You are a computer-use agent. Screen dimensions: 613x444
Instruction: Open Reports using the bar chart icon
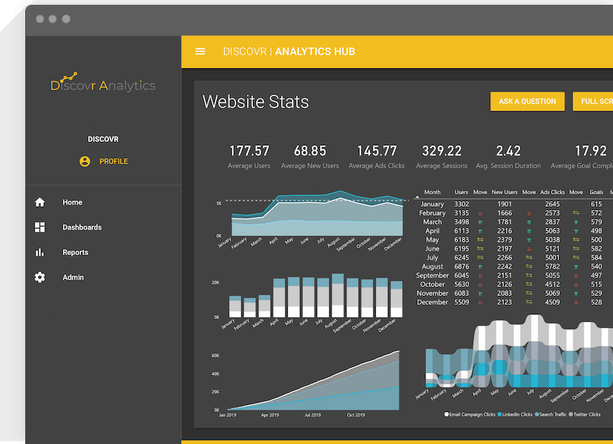click(40, 252)
